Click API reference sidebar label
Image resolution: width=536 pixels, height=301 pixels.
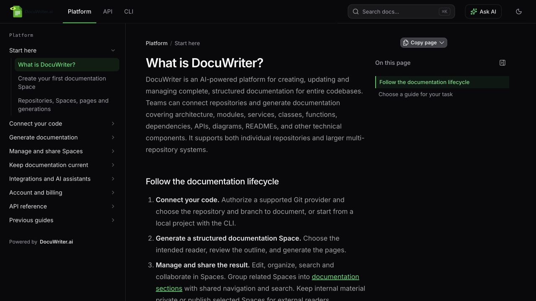[x=28, y=207]
